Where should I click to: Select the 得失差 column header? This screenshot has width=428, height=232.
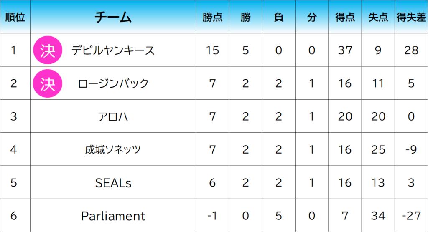(x=411, y=18)
